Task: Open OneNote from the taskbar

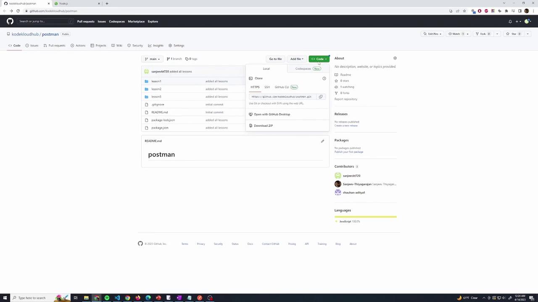Action: coord(179,298)
